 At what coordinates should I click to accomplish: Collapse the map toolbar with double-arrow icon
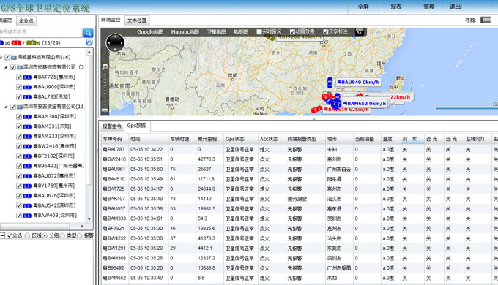359,31
